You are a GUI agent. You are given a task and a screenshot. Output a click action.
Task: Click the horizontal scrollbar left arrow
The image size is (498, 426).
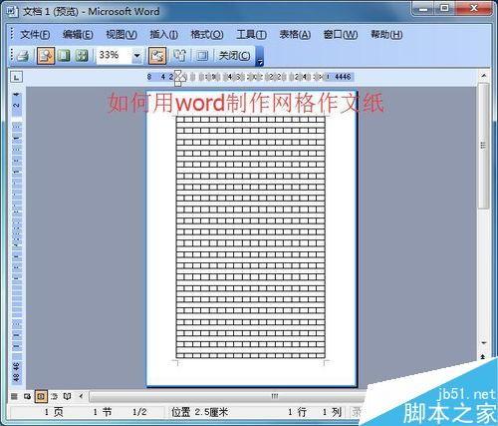tap(82, 396)
